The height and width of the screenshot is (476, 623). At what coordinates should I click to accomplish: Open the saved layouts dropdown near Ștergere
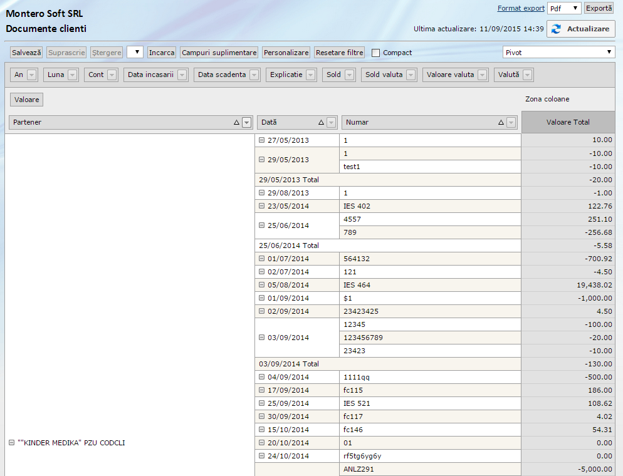pyautogui.click(x=135, y=53)
